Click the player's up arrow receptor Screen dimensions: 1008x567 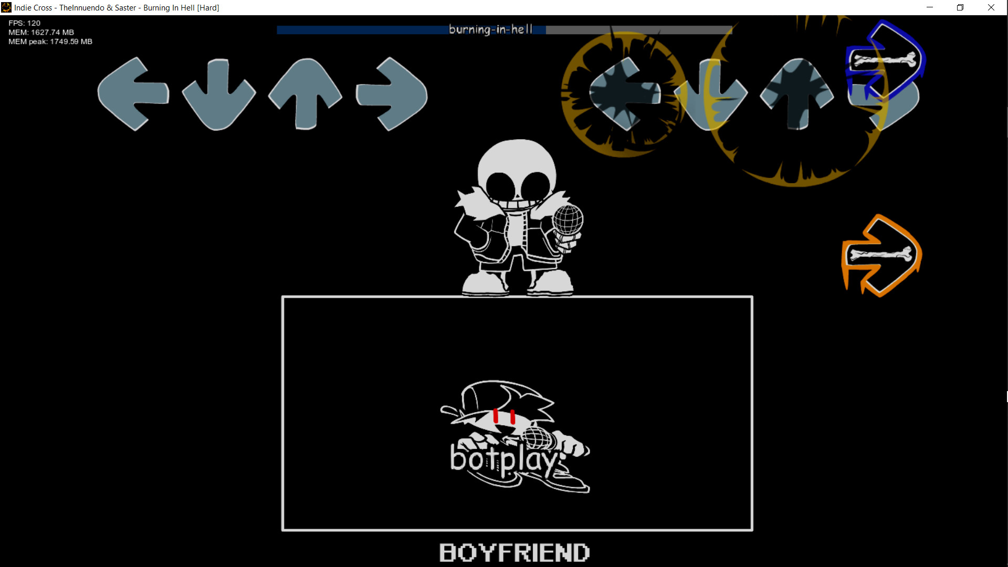click(797, 93)
